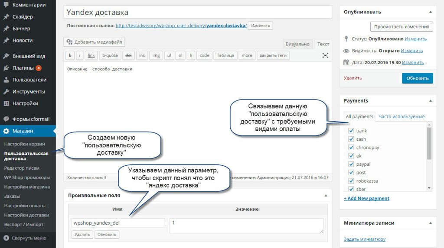Open Настройки оплаты submenu item
The height and width of the screenshot is (248, 444).
25,206
